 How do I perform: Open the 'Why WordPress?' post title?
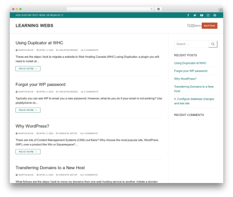pos(32,126)
